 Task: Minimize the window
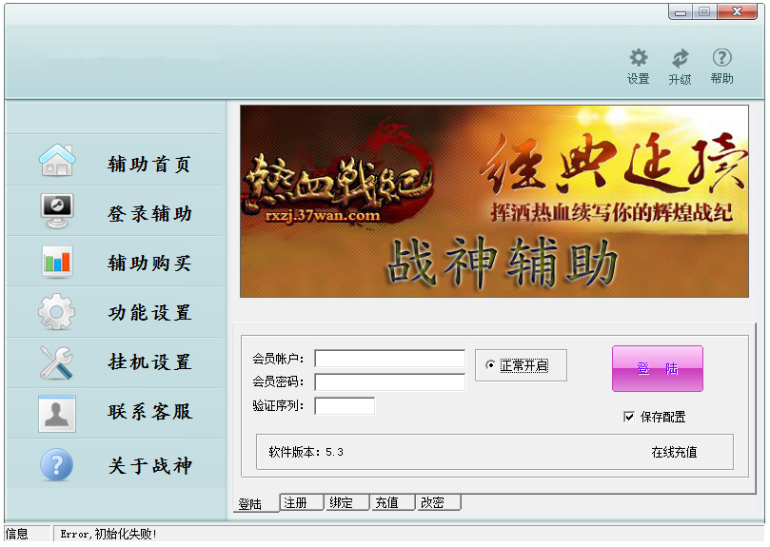click(681, 11)
